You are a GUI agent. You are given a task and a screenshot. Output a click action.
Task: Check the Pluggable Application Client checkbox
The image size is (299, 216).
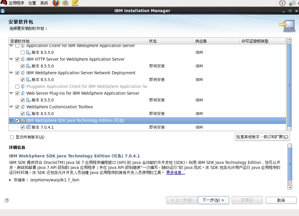17,86
